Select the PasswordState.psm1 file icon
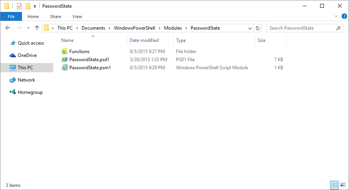This screenshot has width=349, height=190. coord(65,68)
